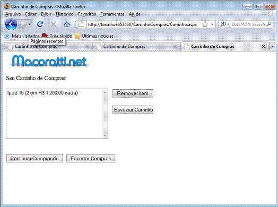This screenshot has width=278, height=207.
Task: Click inside the DAEMON Search box
Action: (x=248, y=24)
